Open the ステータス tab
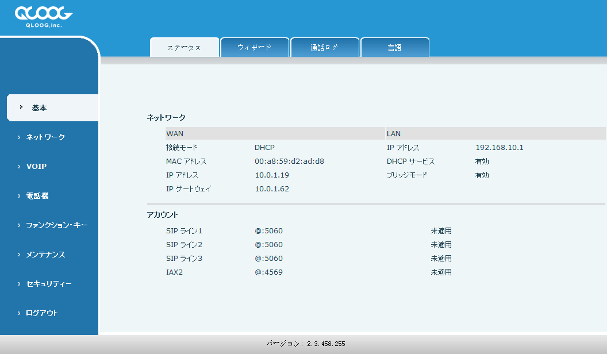Viewport: 607px width, 354px height. click(185, 48)
